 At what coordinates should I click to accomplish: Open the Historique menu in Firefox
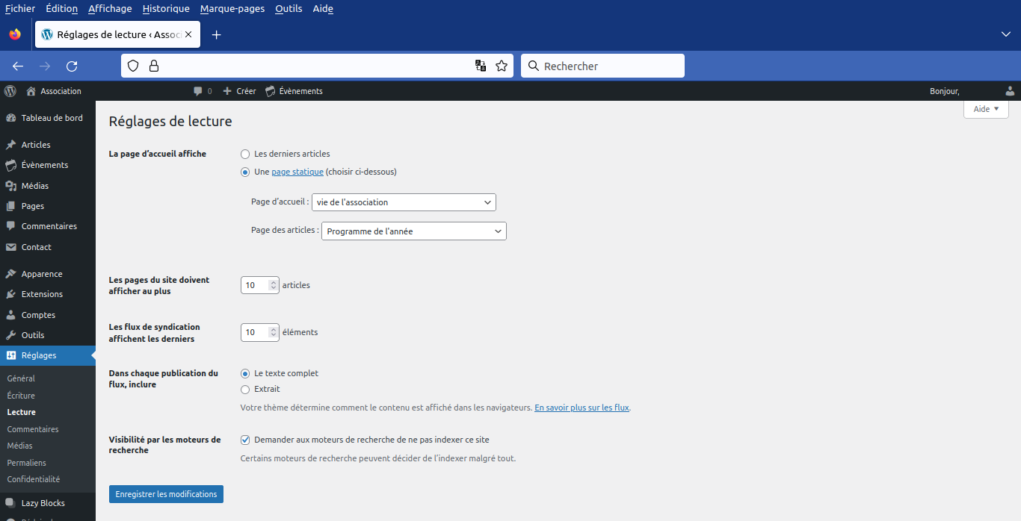click(x=166, y=9)
